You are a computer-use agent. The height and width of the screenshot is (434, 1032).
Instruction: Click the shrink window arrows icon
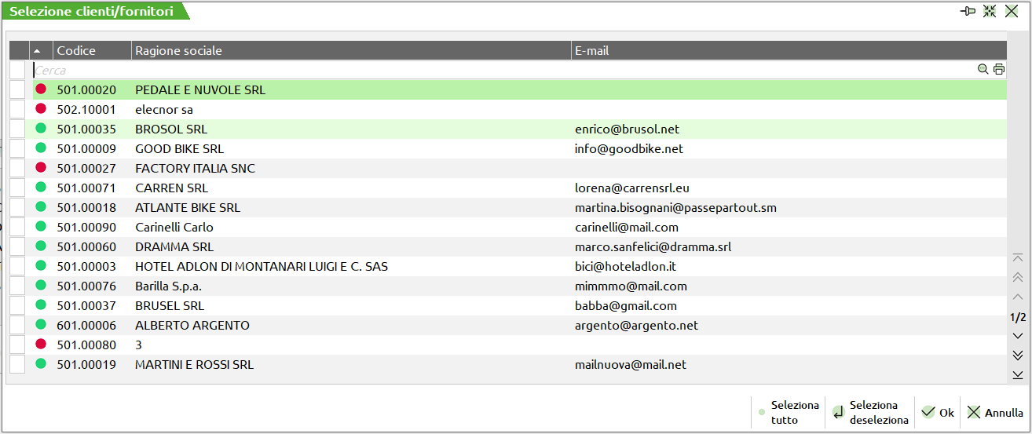[990, 11]
